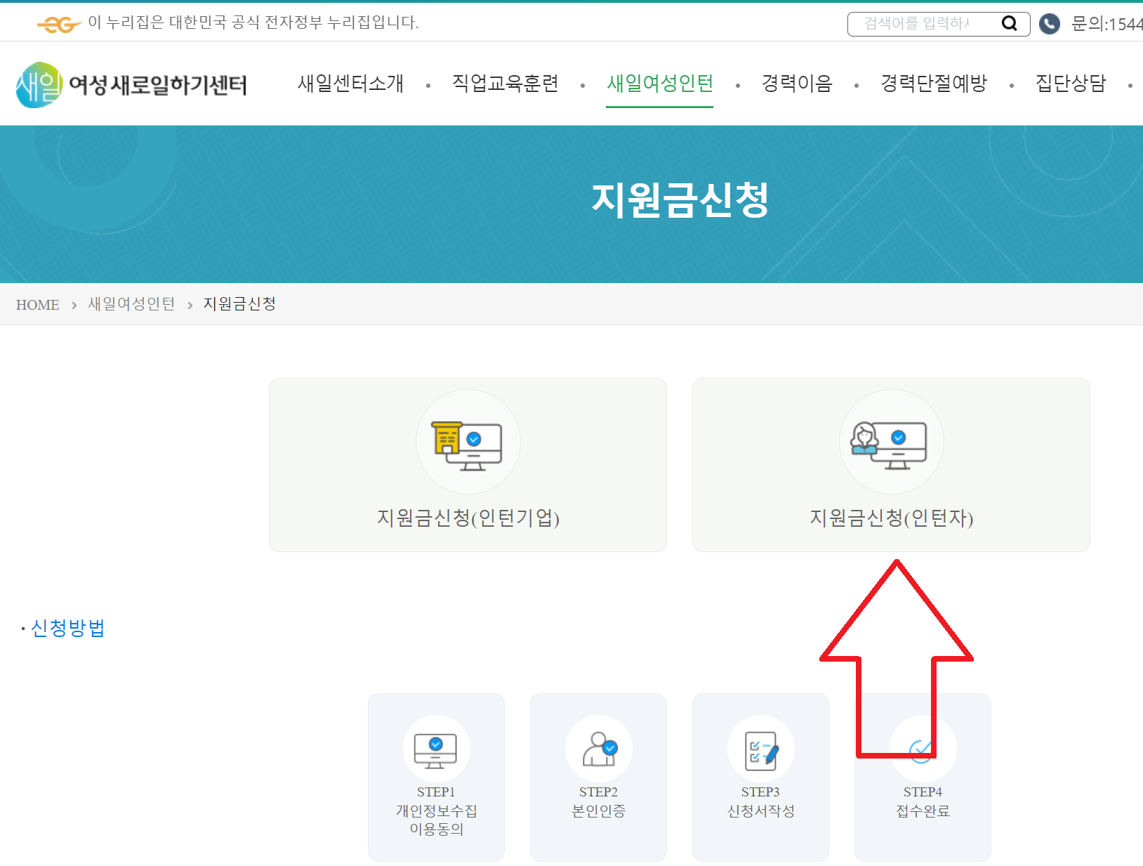1143x866 pixels.
Task: Click the STEP2 본인인증 person icon
Action: pos(597,749)
